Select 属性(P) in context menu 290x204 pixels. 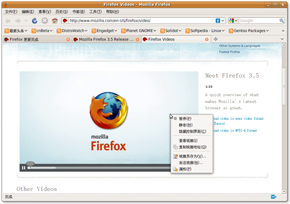[192, 169]
